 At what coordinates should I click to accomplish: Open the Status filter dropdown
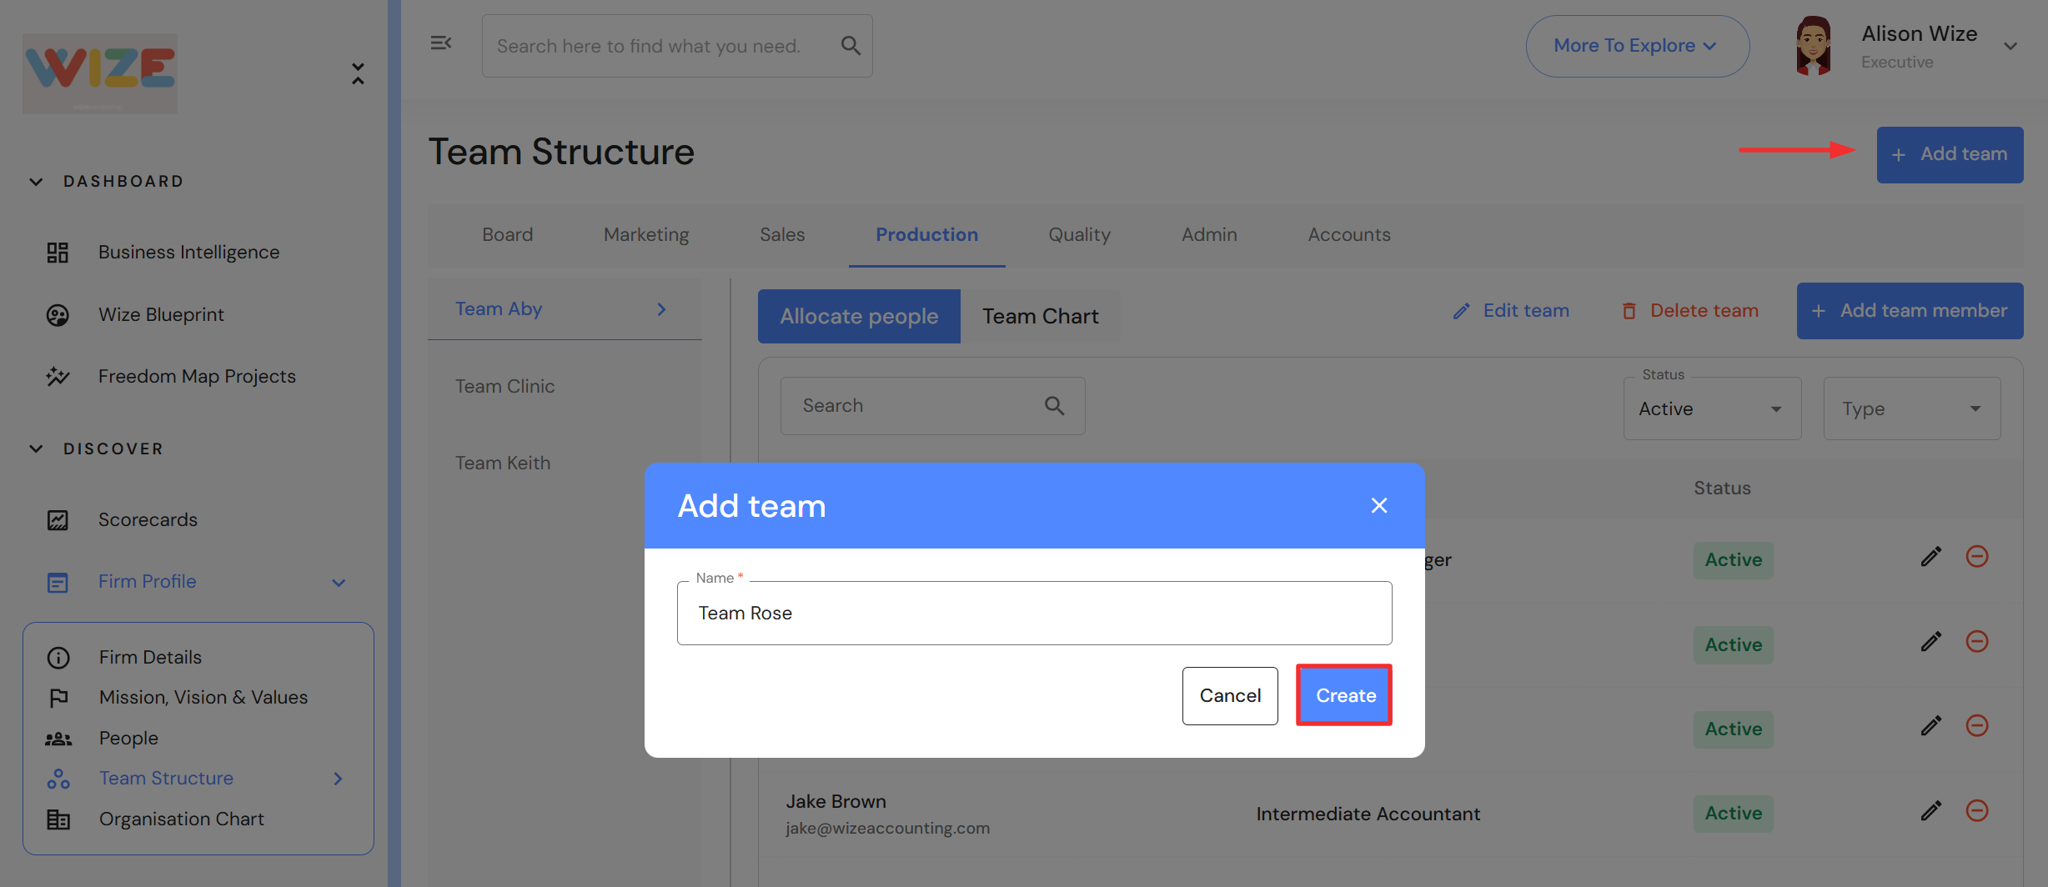(x=1711, y=408)
